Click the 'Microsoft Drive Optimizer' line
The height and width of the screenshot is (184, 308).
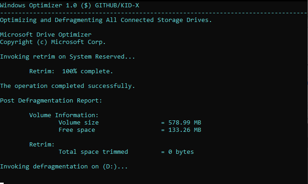click(x=45, y=35)
